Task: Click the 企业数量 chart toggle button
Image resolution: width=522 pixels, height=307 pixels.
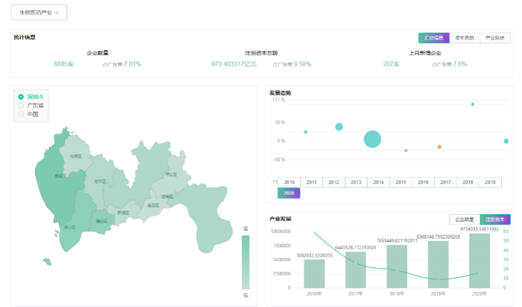Action: click(464, 219)
